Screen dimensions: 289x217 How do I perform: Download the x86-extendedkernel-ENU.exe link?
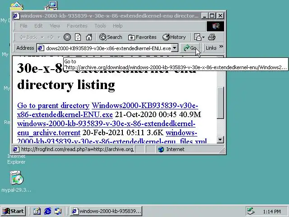pyautogui.click(x=65, y=114)
